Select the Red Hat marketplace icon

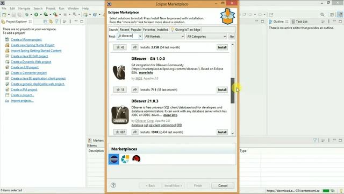[136, 159]
